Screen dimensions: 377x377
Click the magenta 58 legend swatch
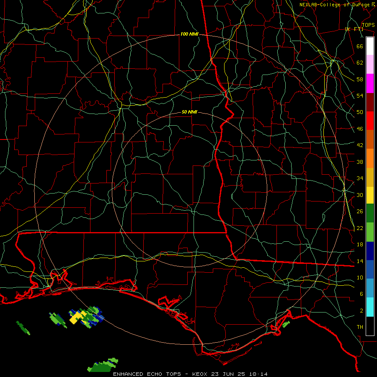point(370,83)
